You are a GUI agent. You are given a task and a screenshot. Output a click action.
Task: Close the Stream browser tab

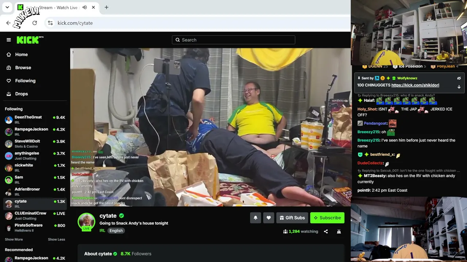pyautogui.click(x=93, y=7)
